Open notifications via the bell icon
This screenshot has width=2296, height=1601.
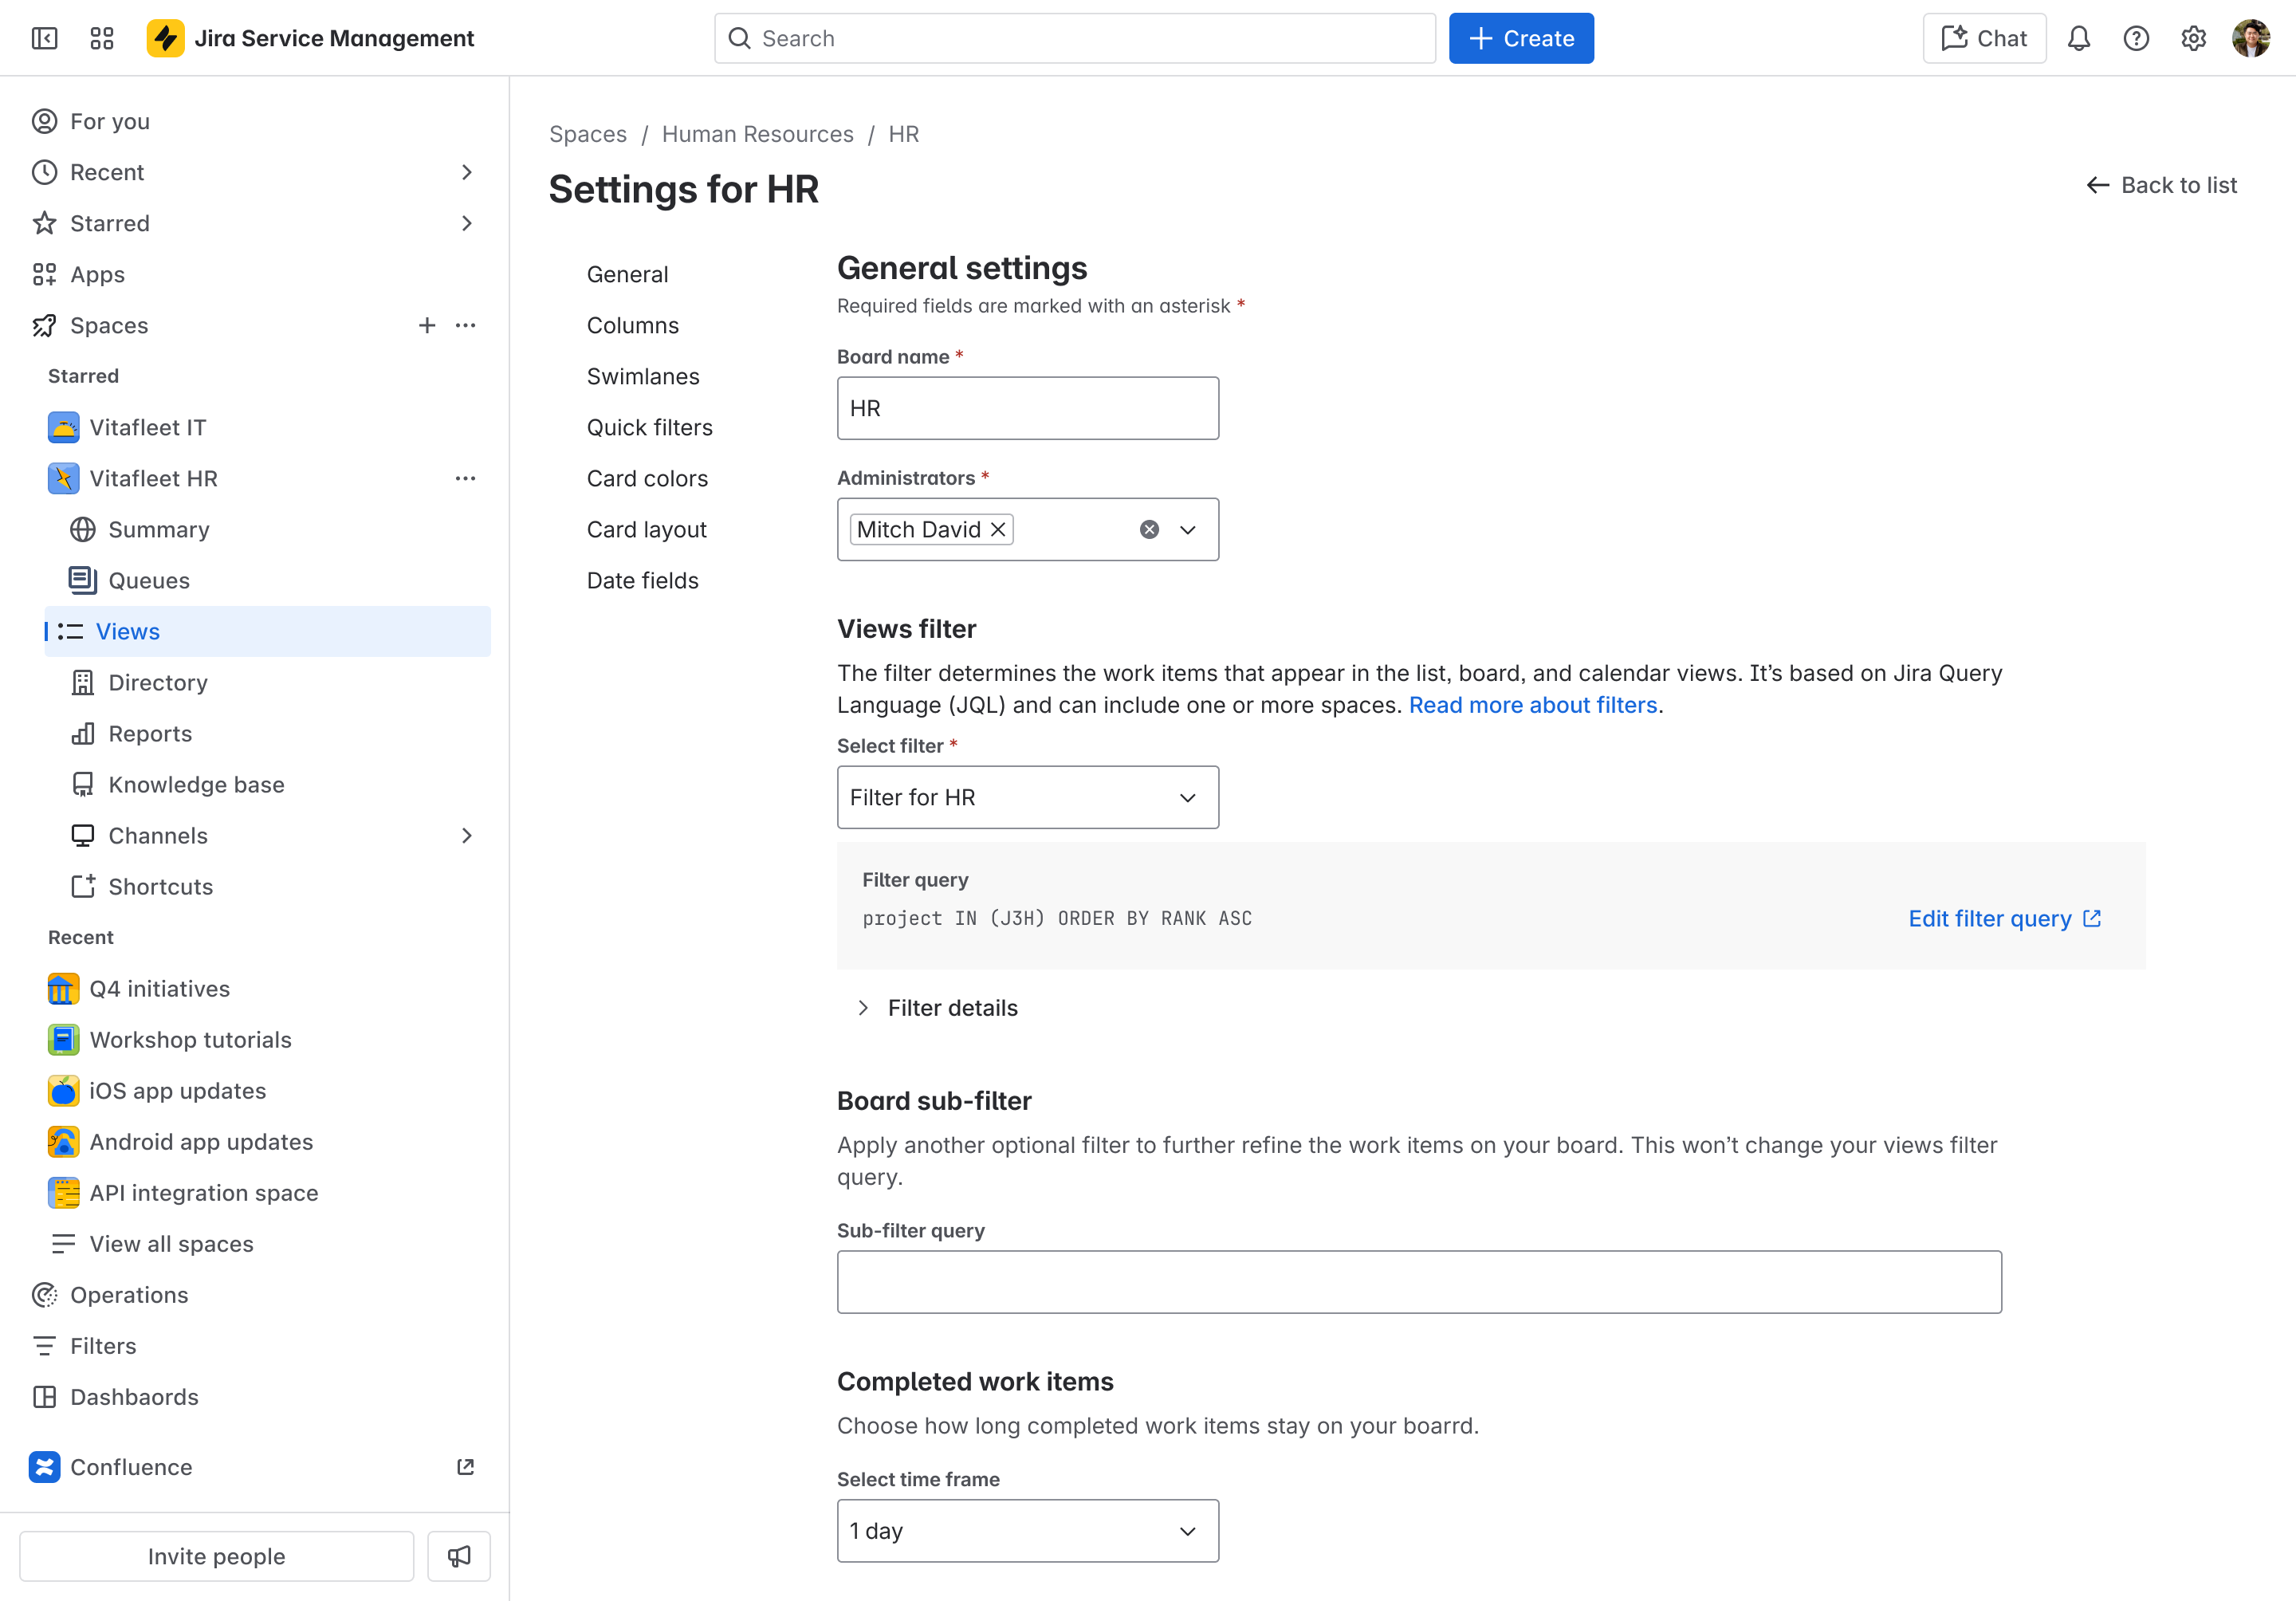coord(2079,38)
